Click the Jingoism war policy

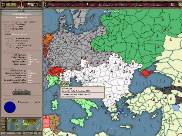click(19, 48)
